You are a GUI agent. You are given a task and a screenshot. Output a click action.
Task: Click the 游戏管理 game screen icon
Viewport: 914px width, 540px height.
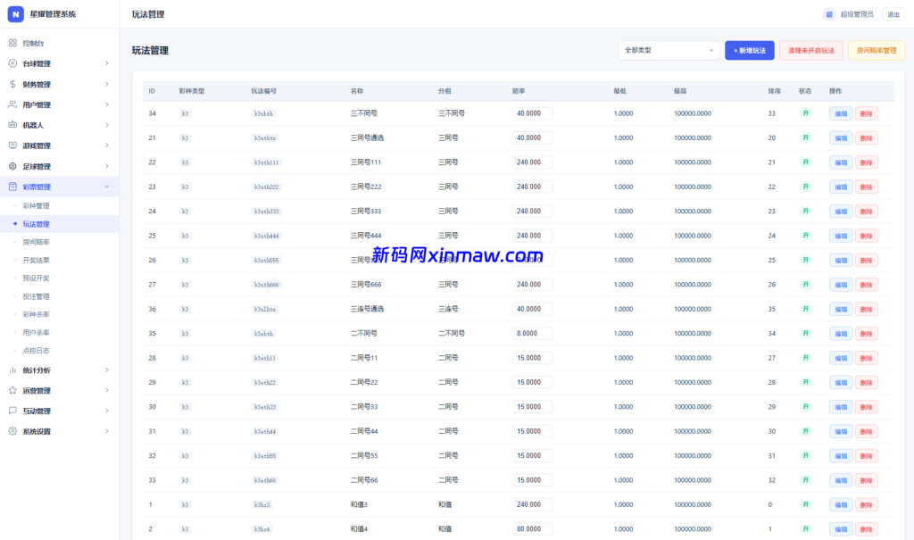pyautogui.click(x=12, y=145)
